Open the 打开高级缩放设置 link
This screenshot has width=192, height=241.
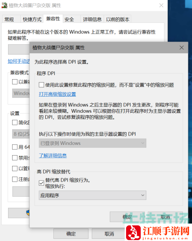(57, 94)
